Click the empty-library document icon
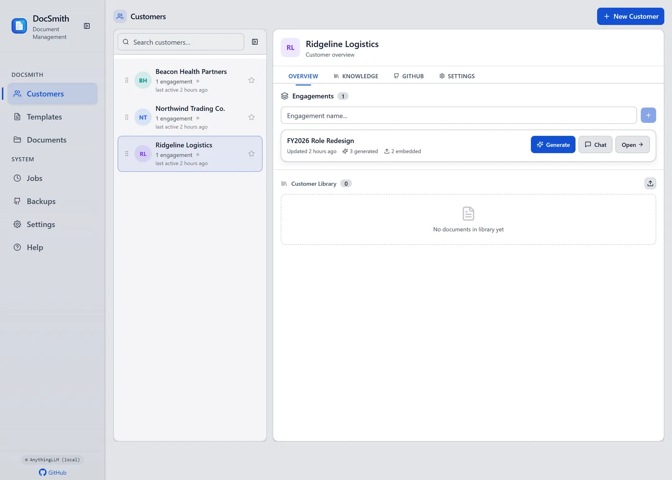This screenshot has width=672, height=480. click(x=468, y=214)
